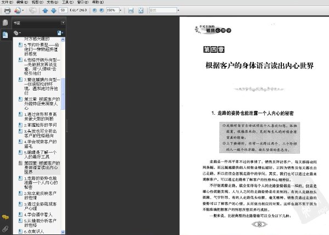Click the 第四章 chapter label on page
Image resolution: width=329 pixels, height=235 pixels.
pos(214,49)
